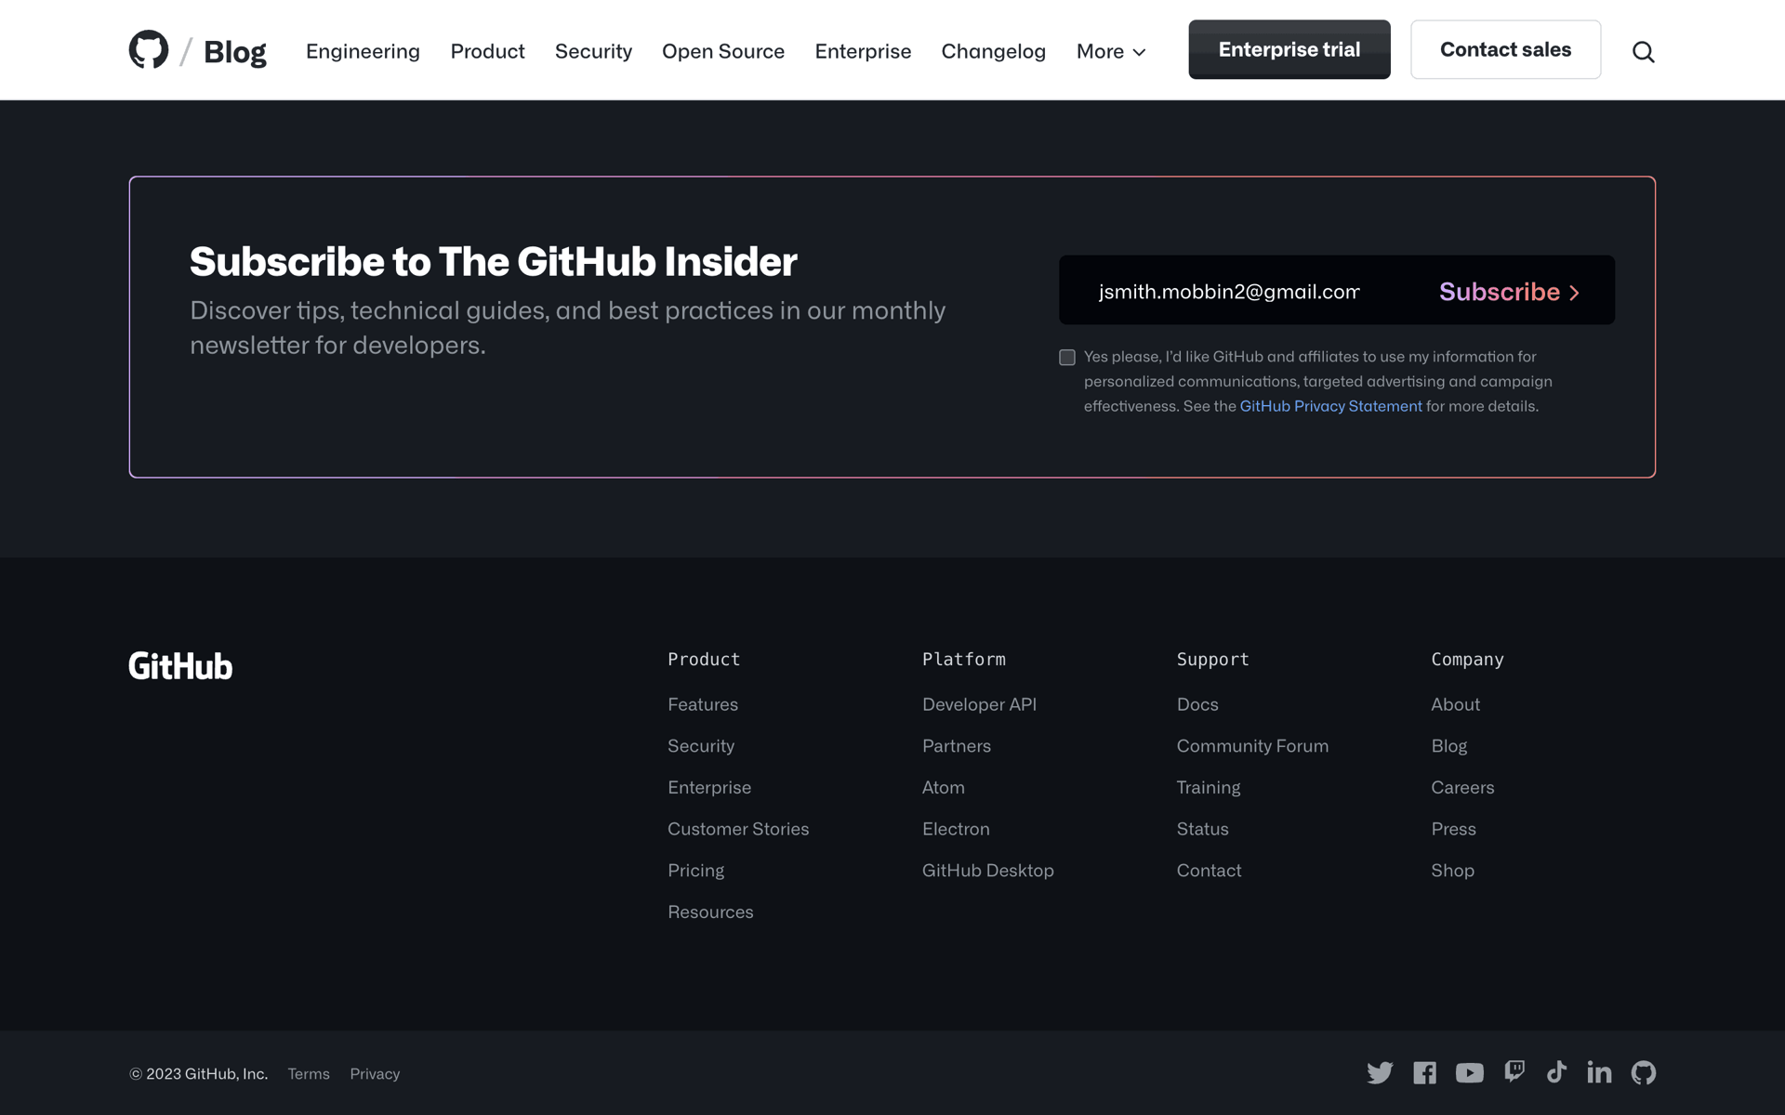Open Security in the footer Product column
This screenshot has width=1785, height=1115.
[x=701, y=746]
